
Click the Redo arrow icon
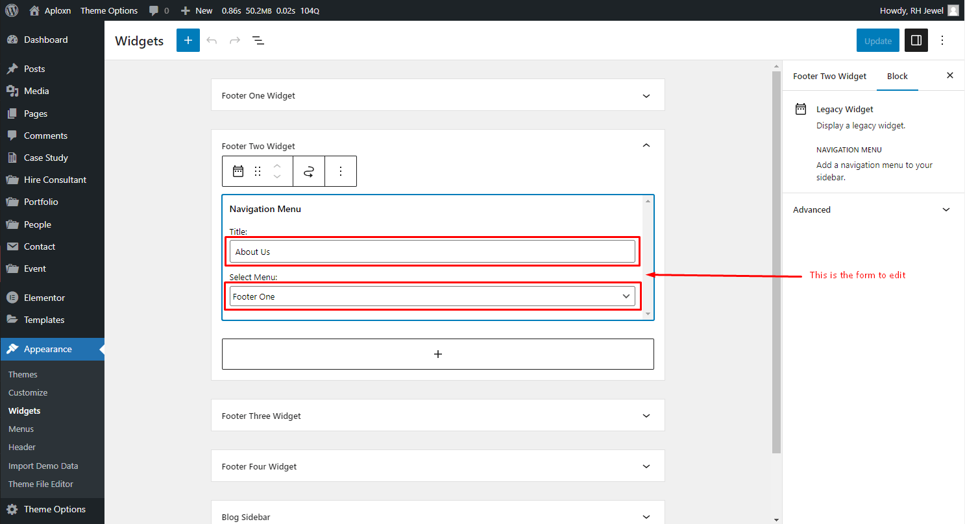pyautogui.click(x=235, y=40)
